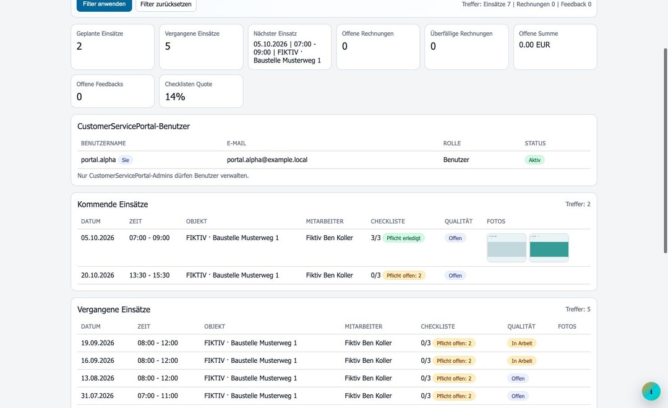Open the green photo thumbnail for 05.10.2026

click(x=549, y=248)
